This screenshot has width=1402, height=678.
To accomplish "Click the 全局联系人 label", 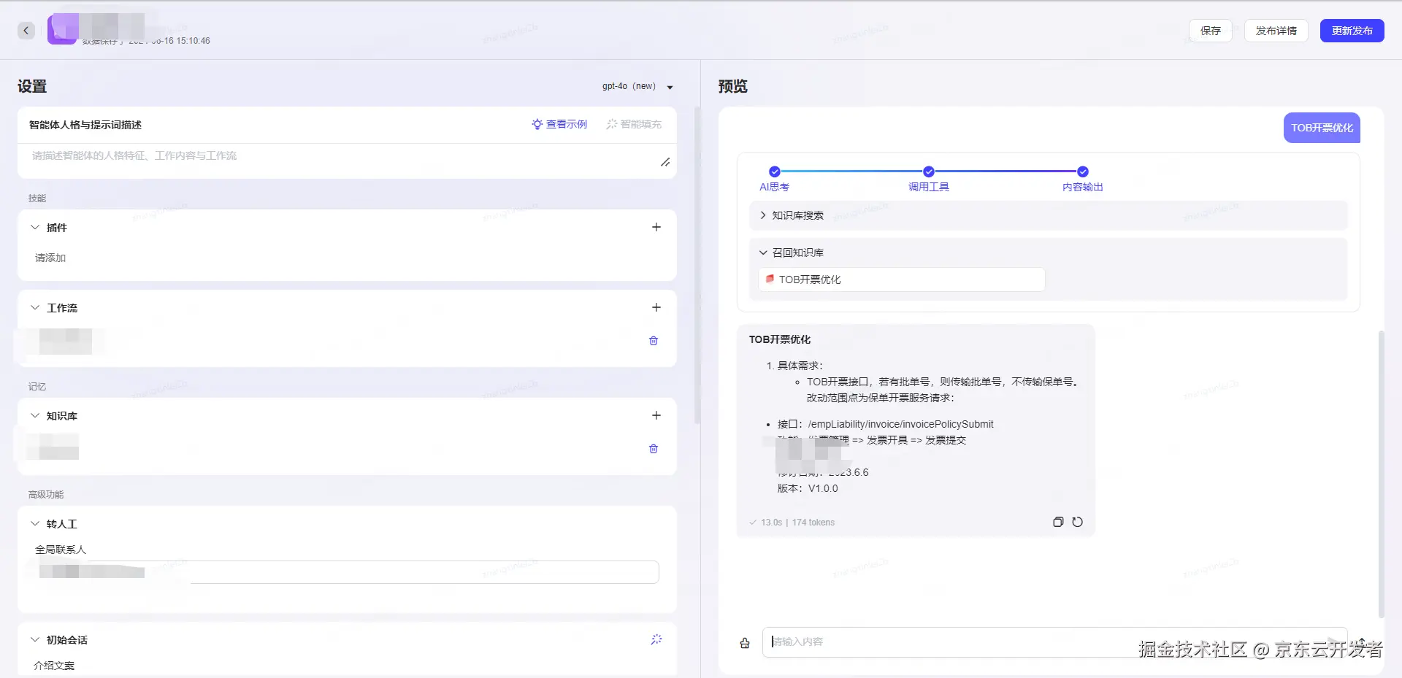I will point(61,550).
